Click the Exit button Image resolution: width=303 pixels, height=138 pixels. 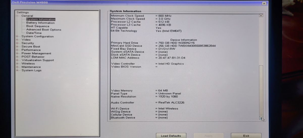[x=246, y=135]
